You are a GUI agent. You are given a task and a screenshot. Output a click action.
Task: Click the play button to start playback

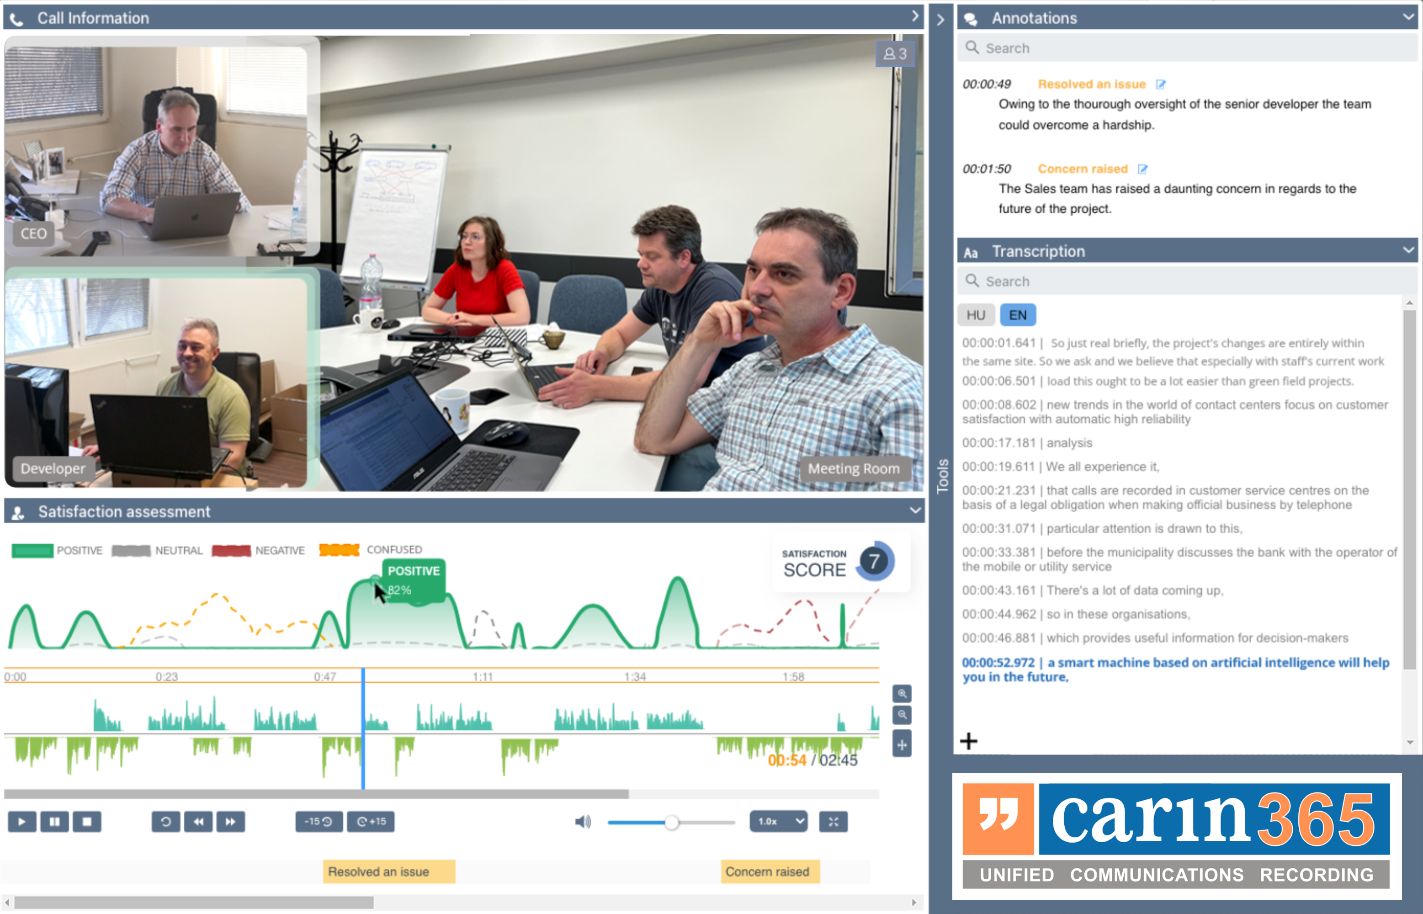point(21,822)
